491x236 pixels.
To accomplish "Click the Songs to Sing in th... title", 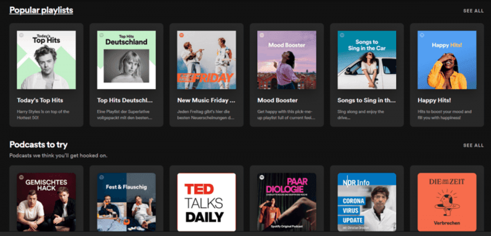I will point(367,100).
